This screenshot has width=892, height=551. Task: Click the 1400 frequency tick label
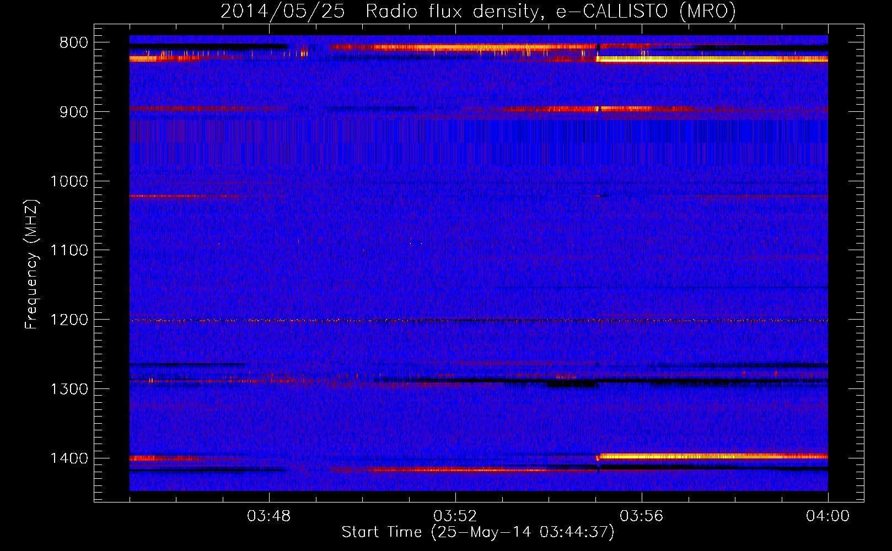[x=69, y=458]
